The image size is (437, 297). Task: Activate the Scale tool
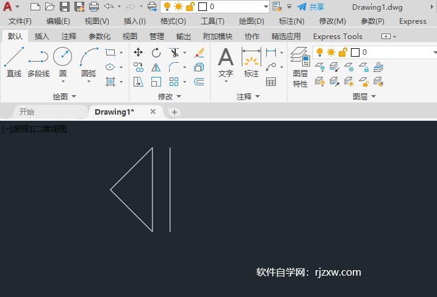(x=156, y=82)
